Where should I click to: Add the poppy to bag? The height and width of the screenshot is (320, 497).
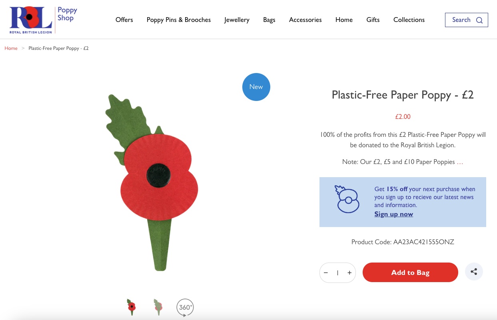(x=410, y=273)
